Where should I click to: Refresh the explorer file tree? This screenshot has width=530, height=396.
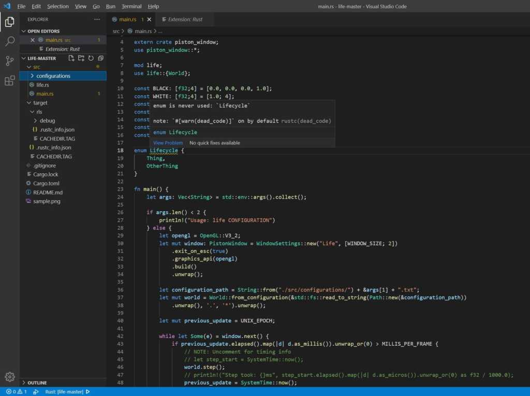(91, 58)
